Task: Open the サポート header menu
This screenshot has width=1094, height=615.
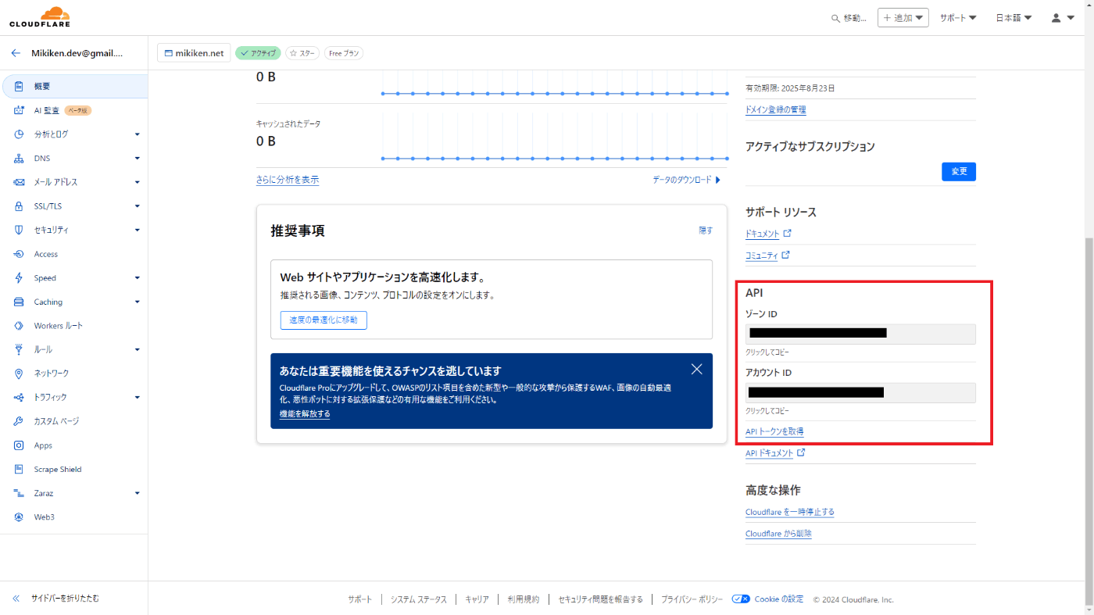Action: point(958,18)
